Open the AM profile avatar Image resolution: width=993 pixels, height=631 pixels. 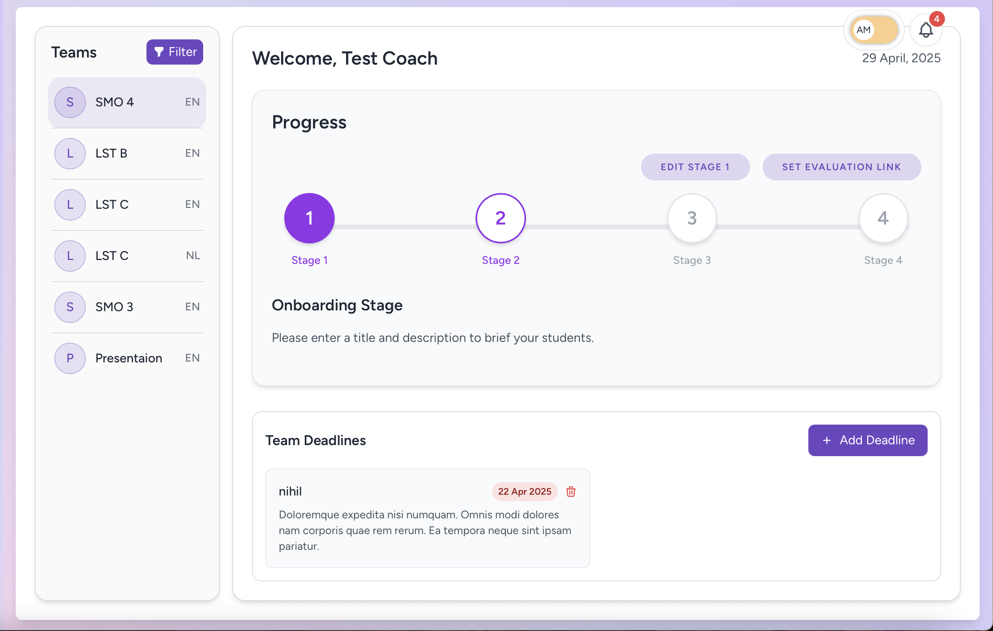pyautogui.click(x=864, y=30)
